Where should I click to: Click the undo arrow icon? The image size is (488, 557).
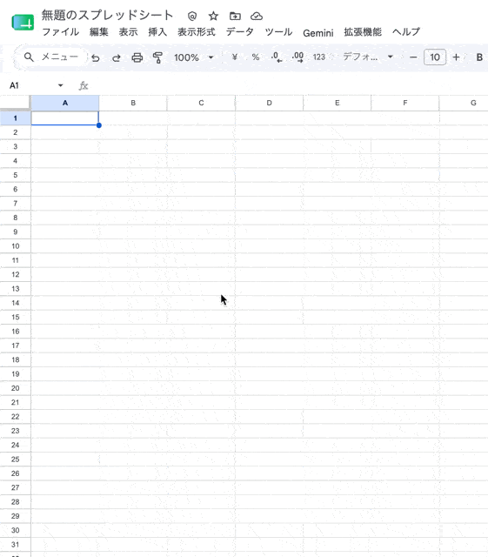[95, 57]
